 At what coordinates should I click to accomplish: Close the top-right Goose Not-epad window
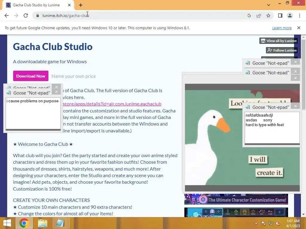296,62
